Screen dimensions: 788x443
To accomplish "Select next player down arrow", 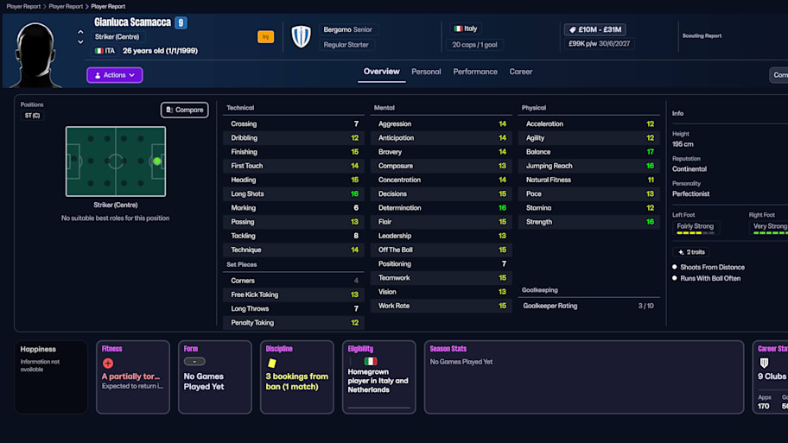I will point(80,42).
